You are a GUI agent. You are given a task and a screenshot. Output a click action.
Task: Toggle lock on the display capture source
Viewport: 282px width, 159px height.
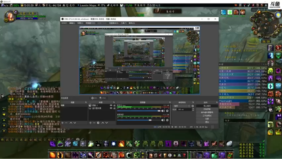(x=114, y=108)
